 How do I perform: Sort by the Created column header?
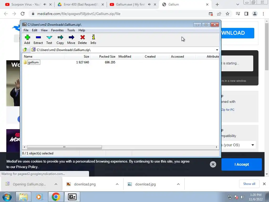[156, 57]
